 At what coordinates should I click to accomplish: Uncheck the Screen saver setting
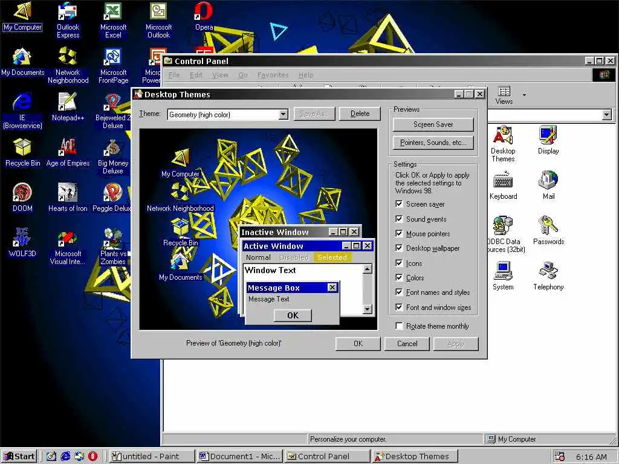point(399,204)
